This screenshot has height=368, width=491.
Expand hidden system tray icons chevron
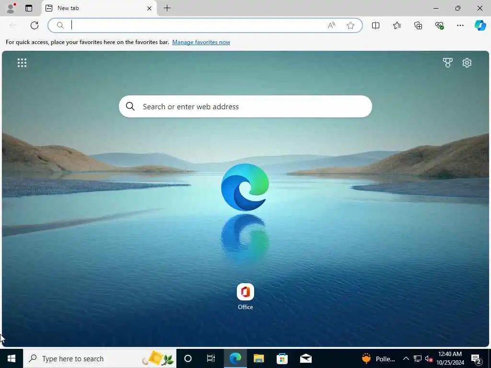[406, 358]
